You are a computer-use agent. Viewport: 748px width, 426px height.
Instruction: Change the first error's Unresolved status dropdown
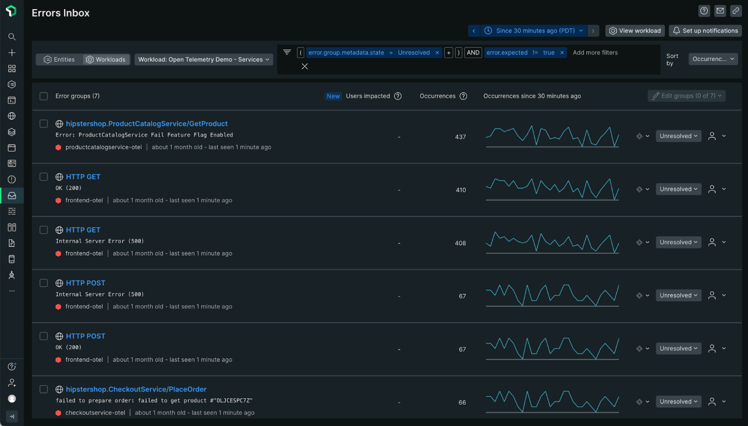click(x=678, y=136)
